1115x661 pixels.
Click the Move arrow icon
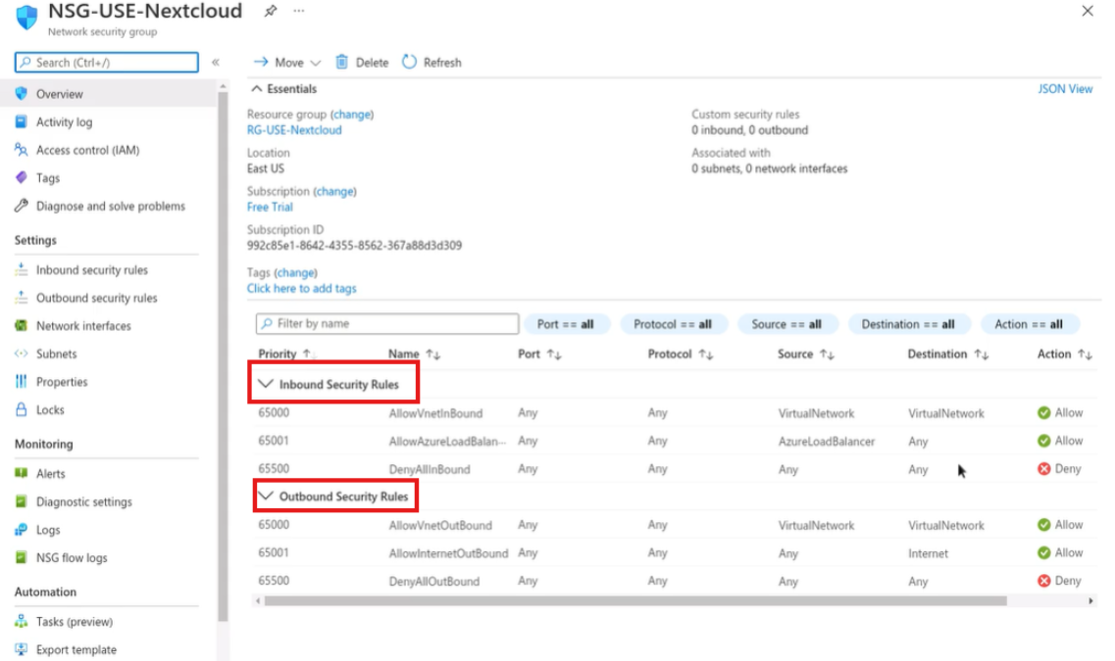pyautogui.click(x=261, y=63)
